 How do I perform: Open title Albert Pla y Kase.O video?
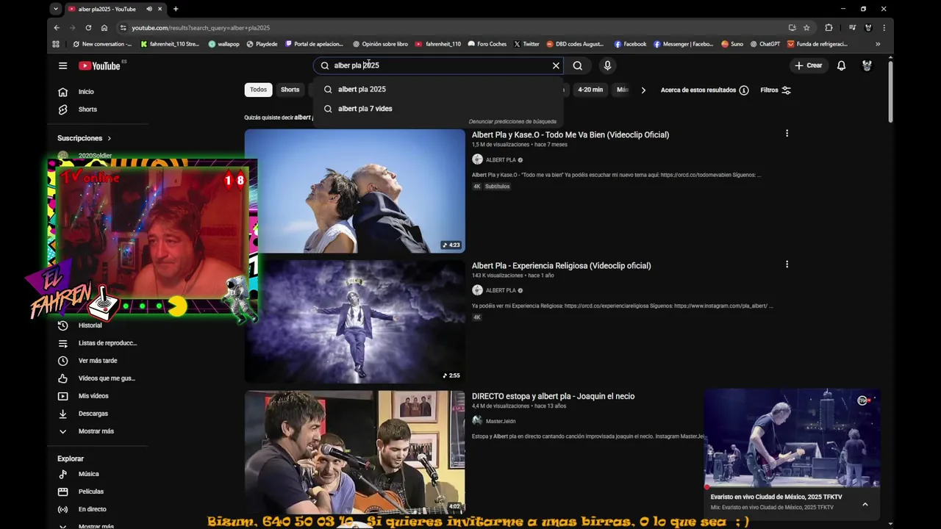(x=570, y=134)
